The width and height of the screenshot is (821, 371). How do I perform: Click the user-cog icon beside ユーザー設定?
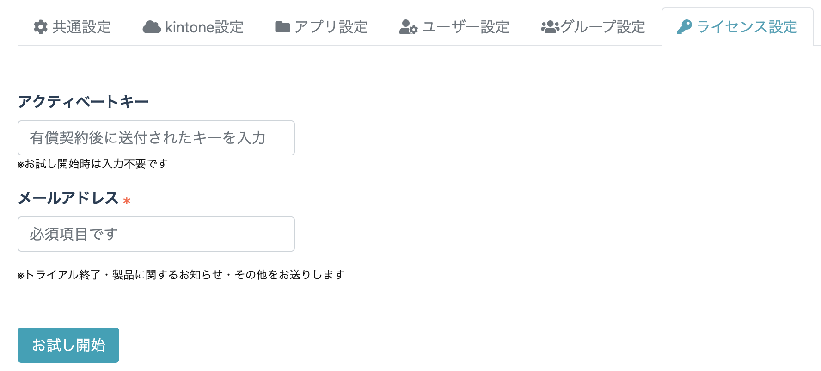pyautogui.click(x=409, y=27)
